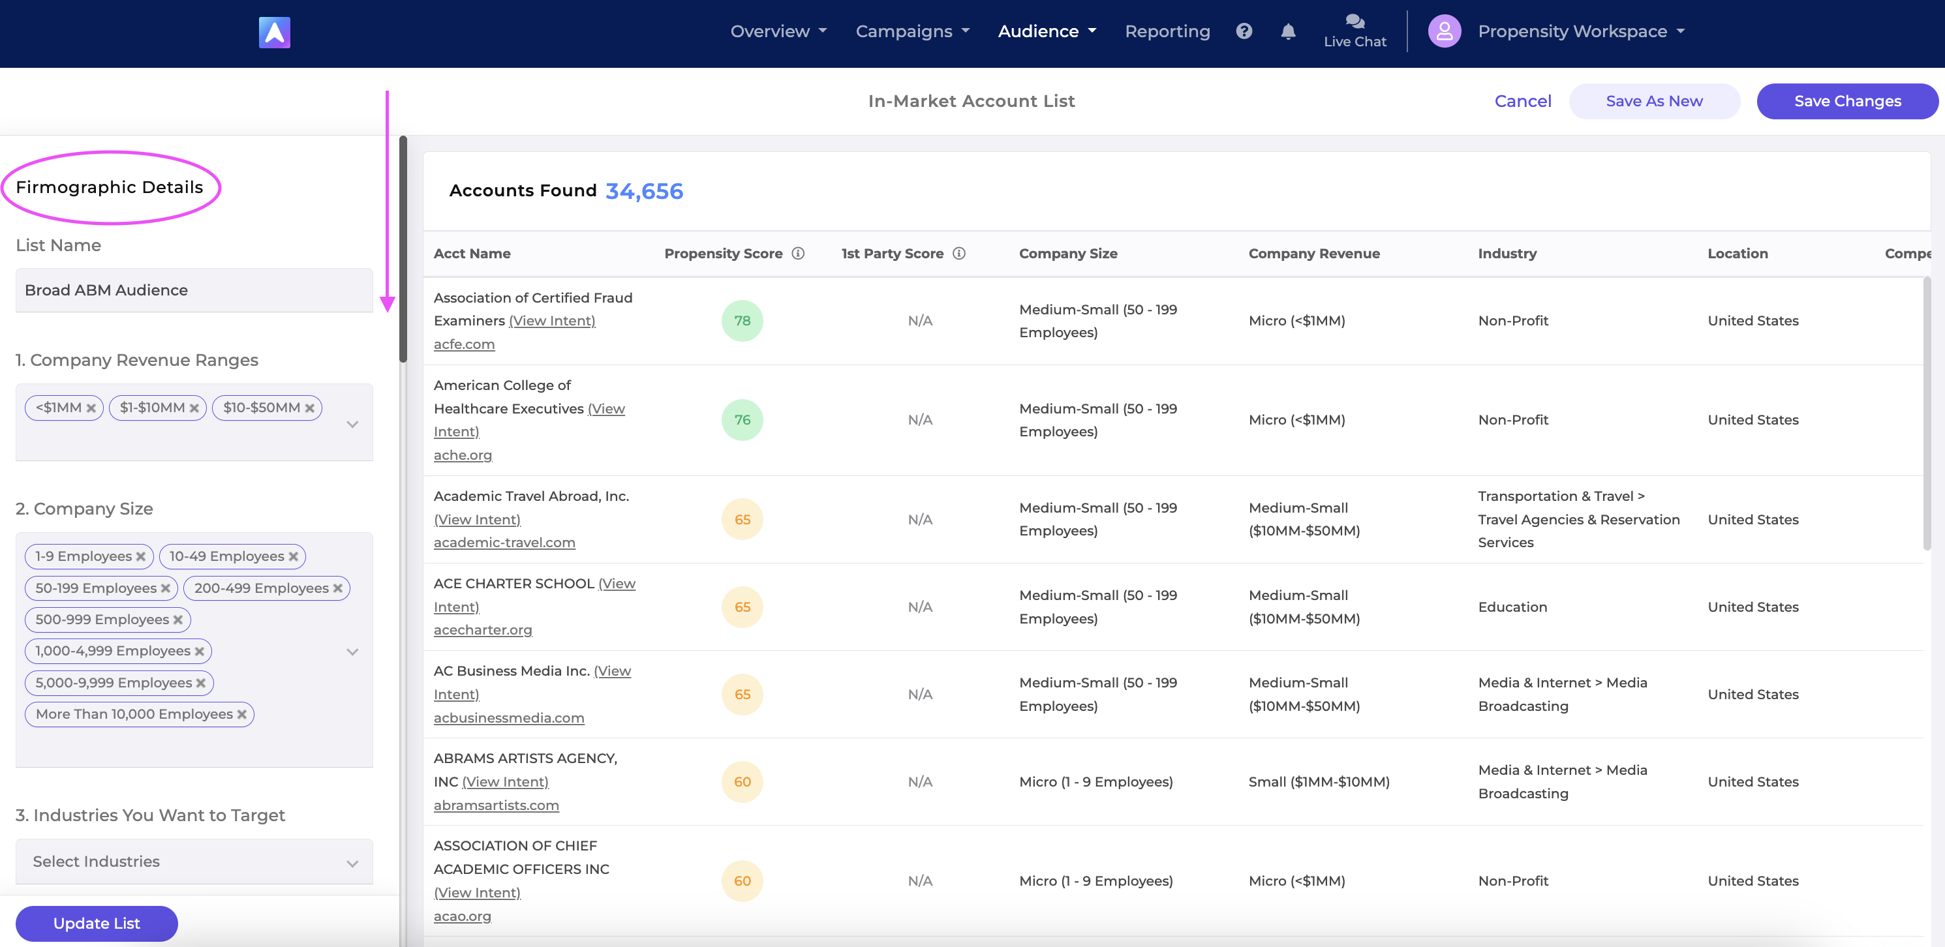Show 1st Party Score info icon
This screenshot has width=1945, height=947.
click(958, 254)
